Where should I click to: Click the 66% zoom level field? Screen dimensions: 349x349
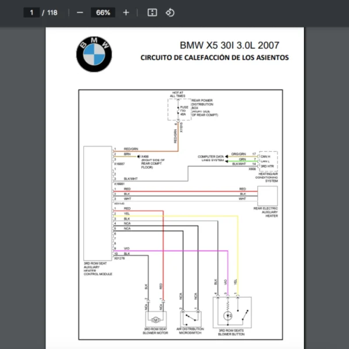coord(103,12)
